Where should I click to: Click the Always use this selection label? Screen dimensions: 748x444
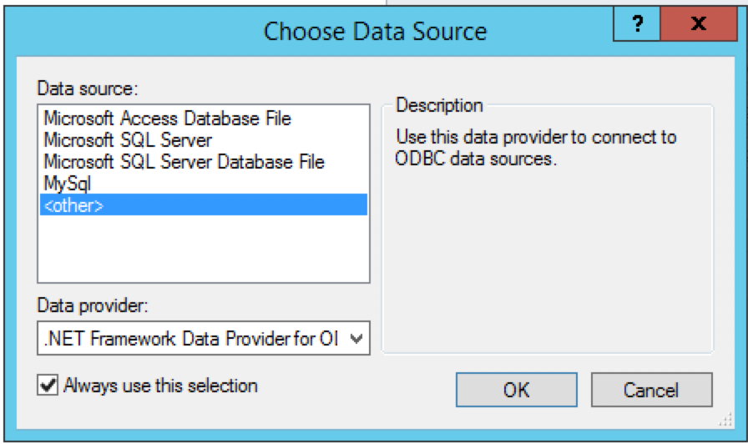point(161,386)
